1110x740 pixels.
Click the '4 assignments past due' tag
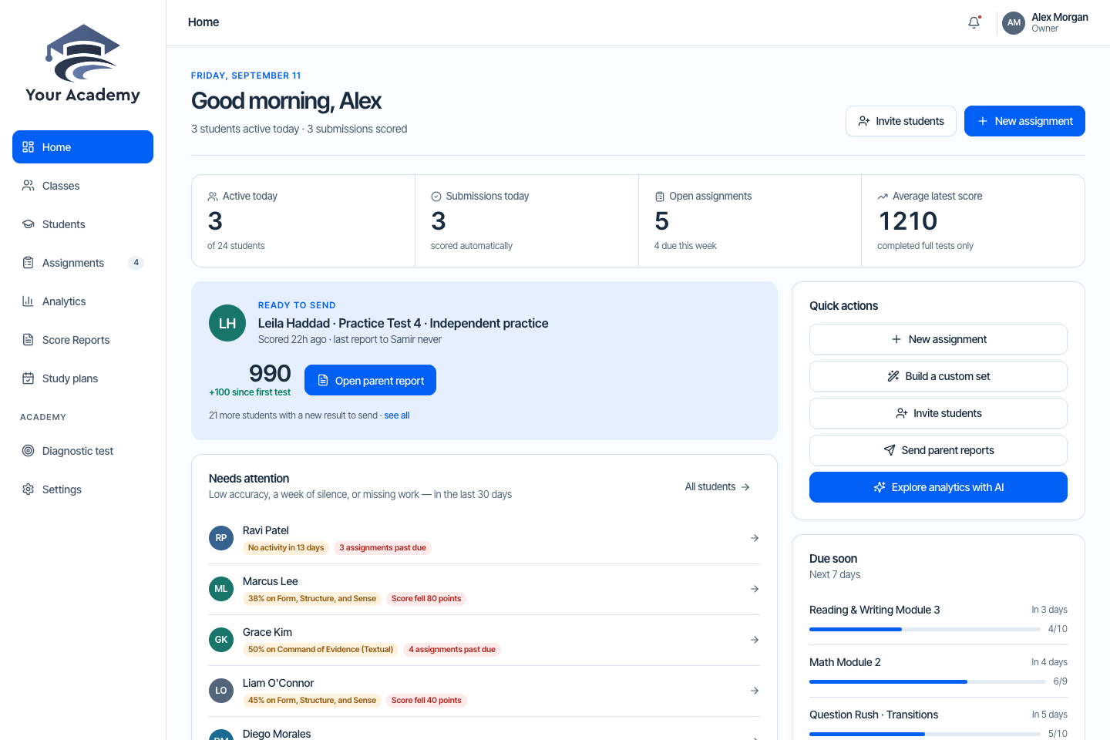click(x=452, y=650)
